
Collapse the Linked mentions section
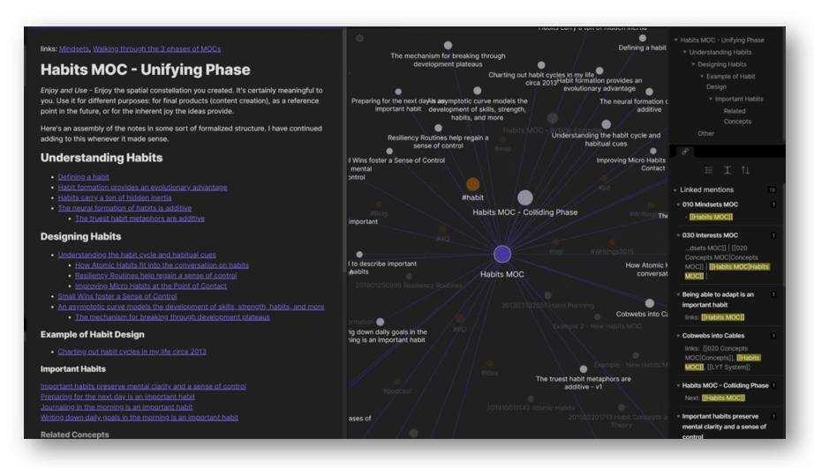tap(675, 189)
